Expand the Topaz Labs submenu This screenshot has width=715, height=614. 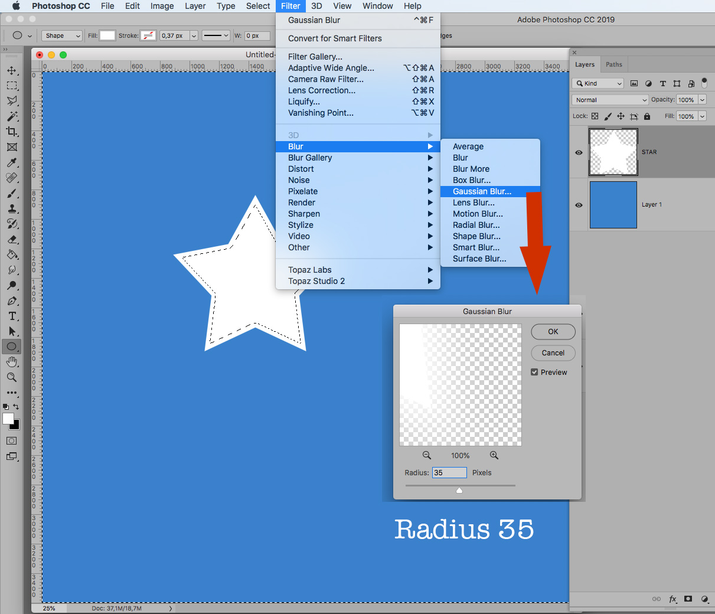358,270
